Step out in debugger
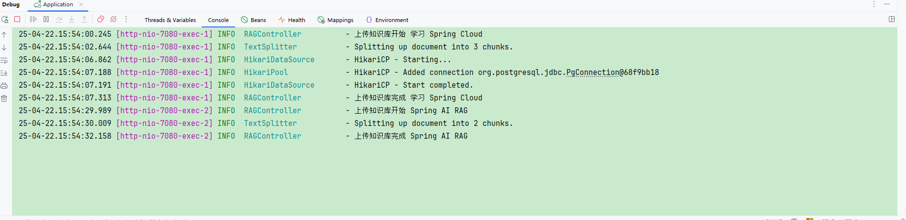Screen dimensions: 906x220 pyautogui.click(x=84, y=19)
